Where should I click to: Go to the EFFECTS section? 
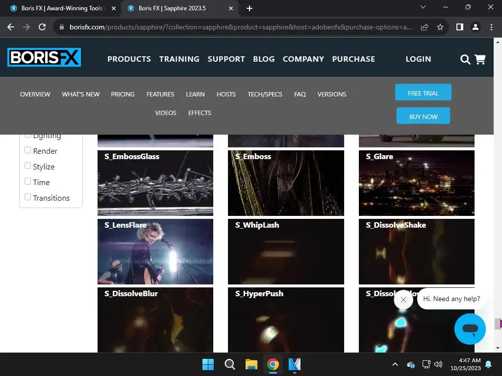pos(200,113)
